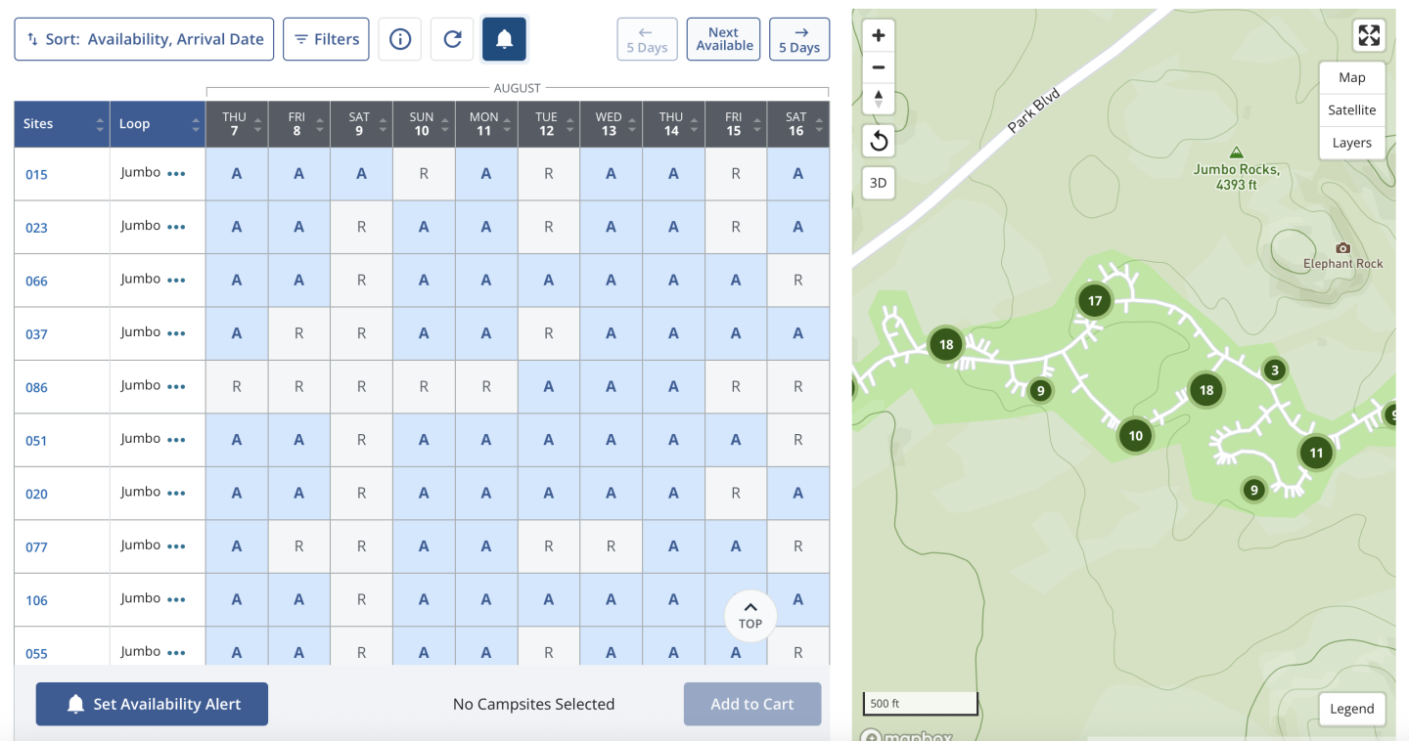
Task: Open Jumbo loop options for site 023
Action: [176, 227]
